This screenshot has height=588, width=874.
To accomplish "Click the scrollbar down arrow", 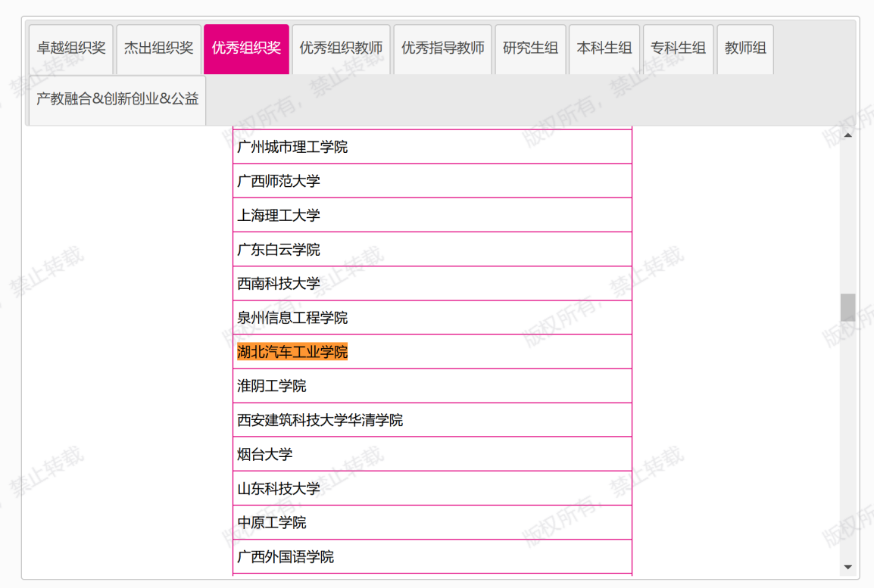I will click(x=847, y=567).
